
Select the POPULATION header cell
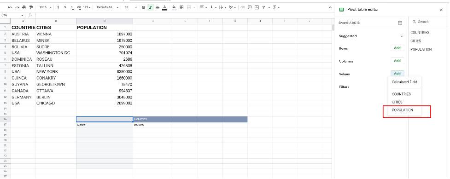(105, 28)
